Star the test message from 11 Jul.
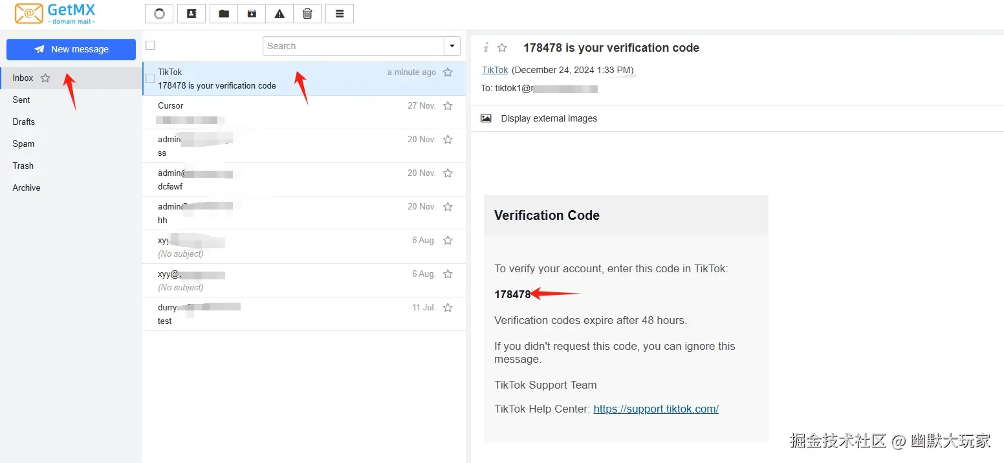The height and width of the screenshot is (463, 1004). point(448,308)
